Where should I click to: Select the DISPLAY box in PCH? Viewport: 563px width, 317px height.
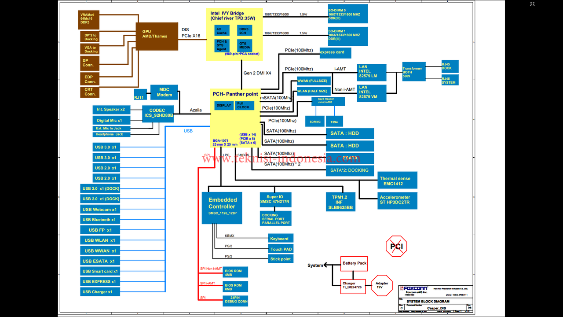pos(224,106)
